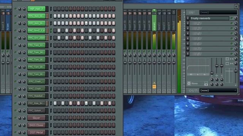Open Fruity reeverb slot menu arrow
The height and width of the screenshot is (136, 243).
pyautogui.click(x=188, y=19)
